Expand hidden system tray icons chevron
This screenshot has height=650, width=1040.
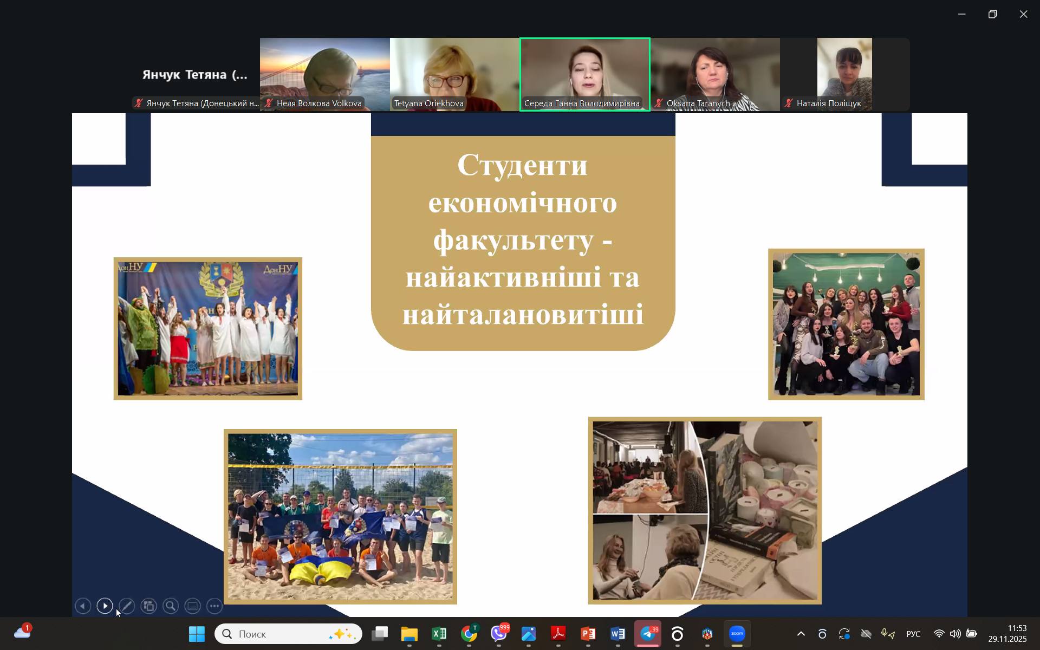(x=801, y=634)
